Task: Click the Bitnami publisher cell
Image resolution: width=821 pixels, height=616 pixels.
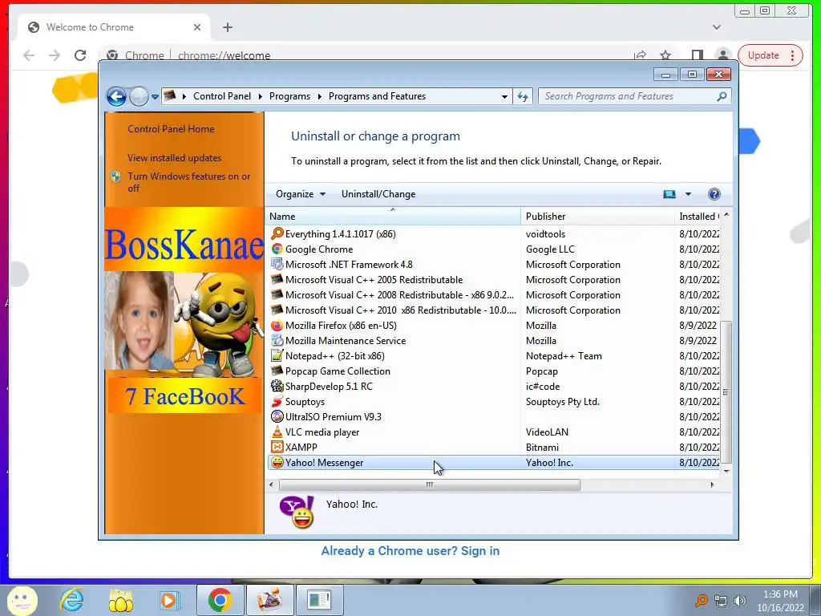Action: click(x=542, y=447)
